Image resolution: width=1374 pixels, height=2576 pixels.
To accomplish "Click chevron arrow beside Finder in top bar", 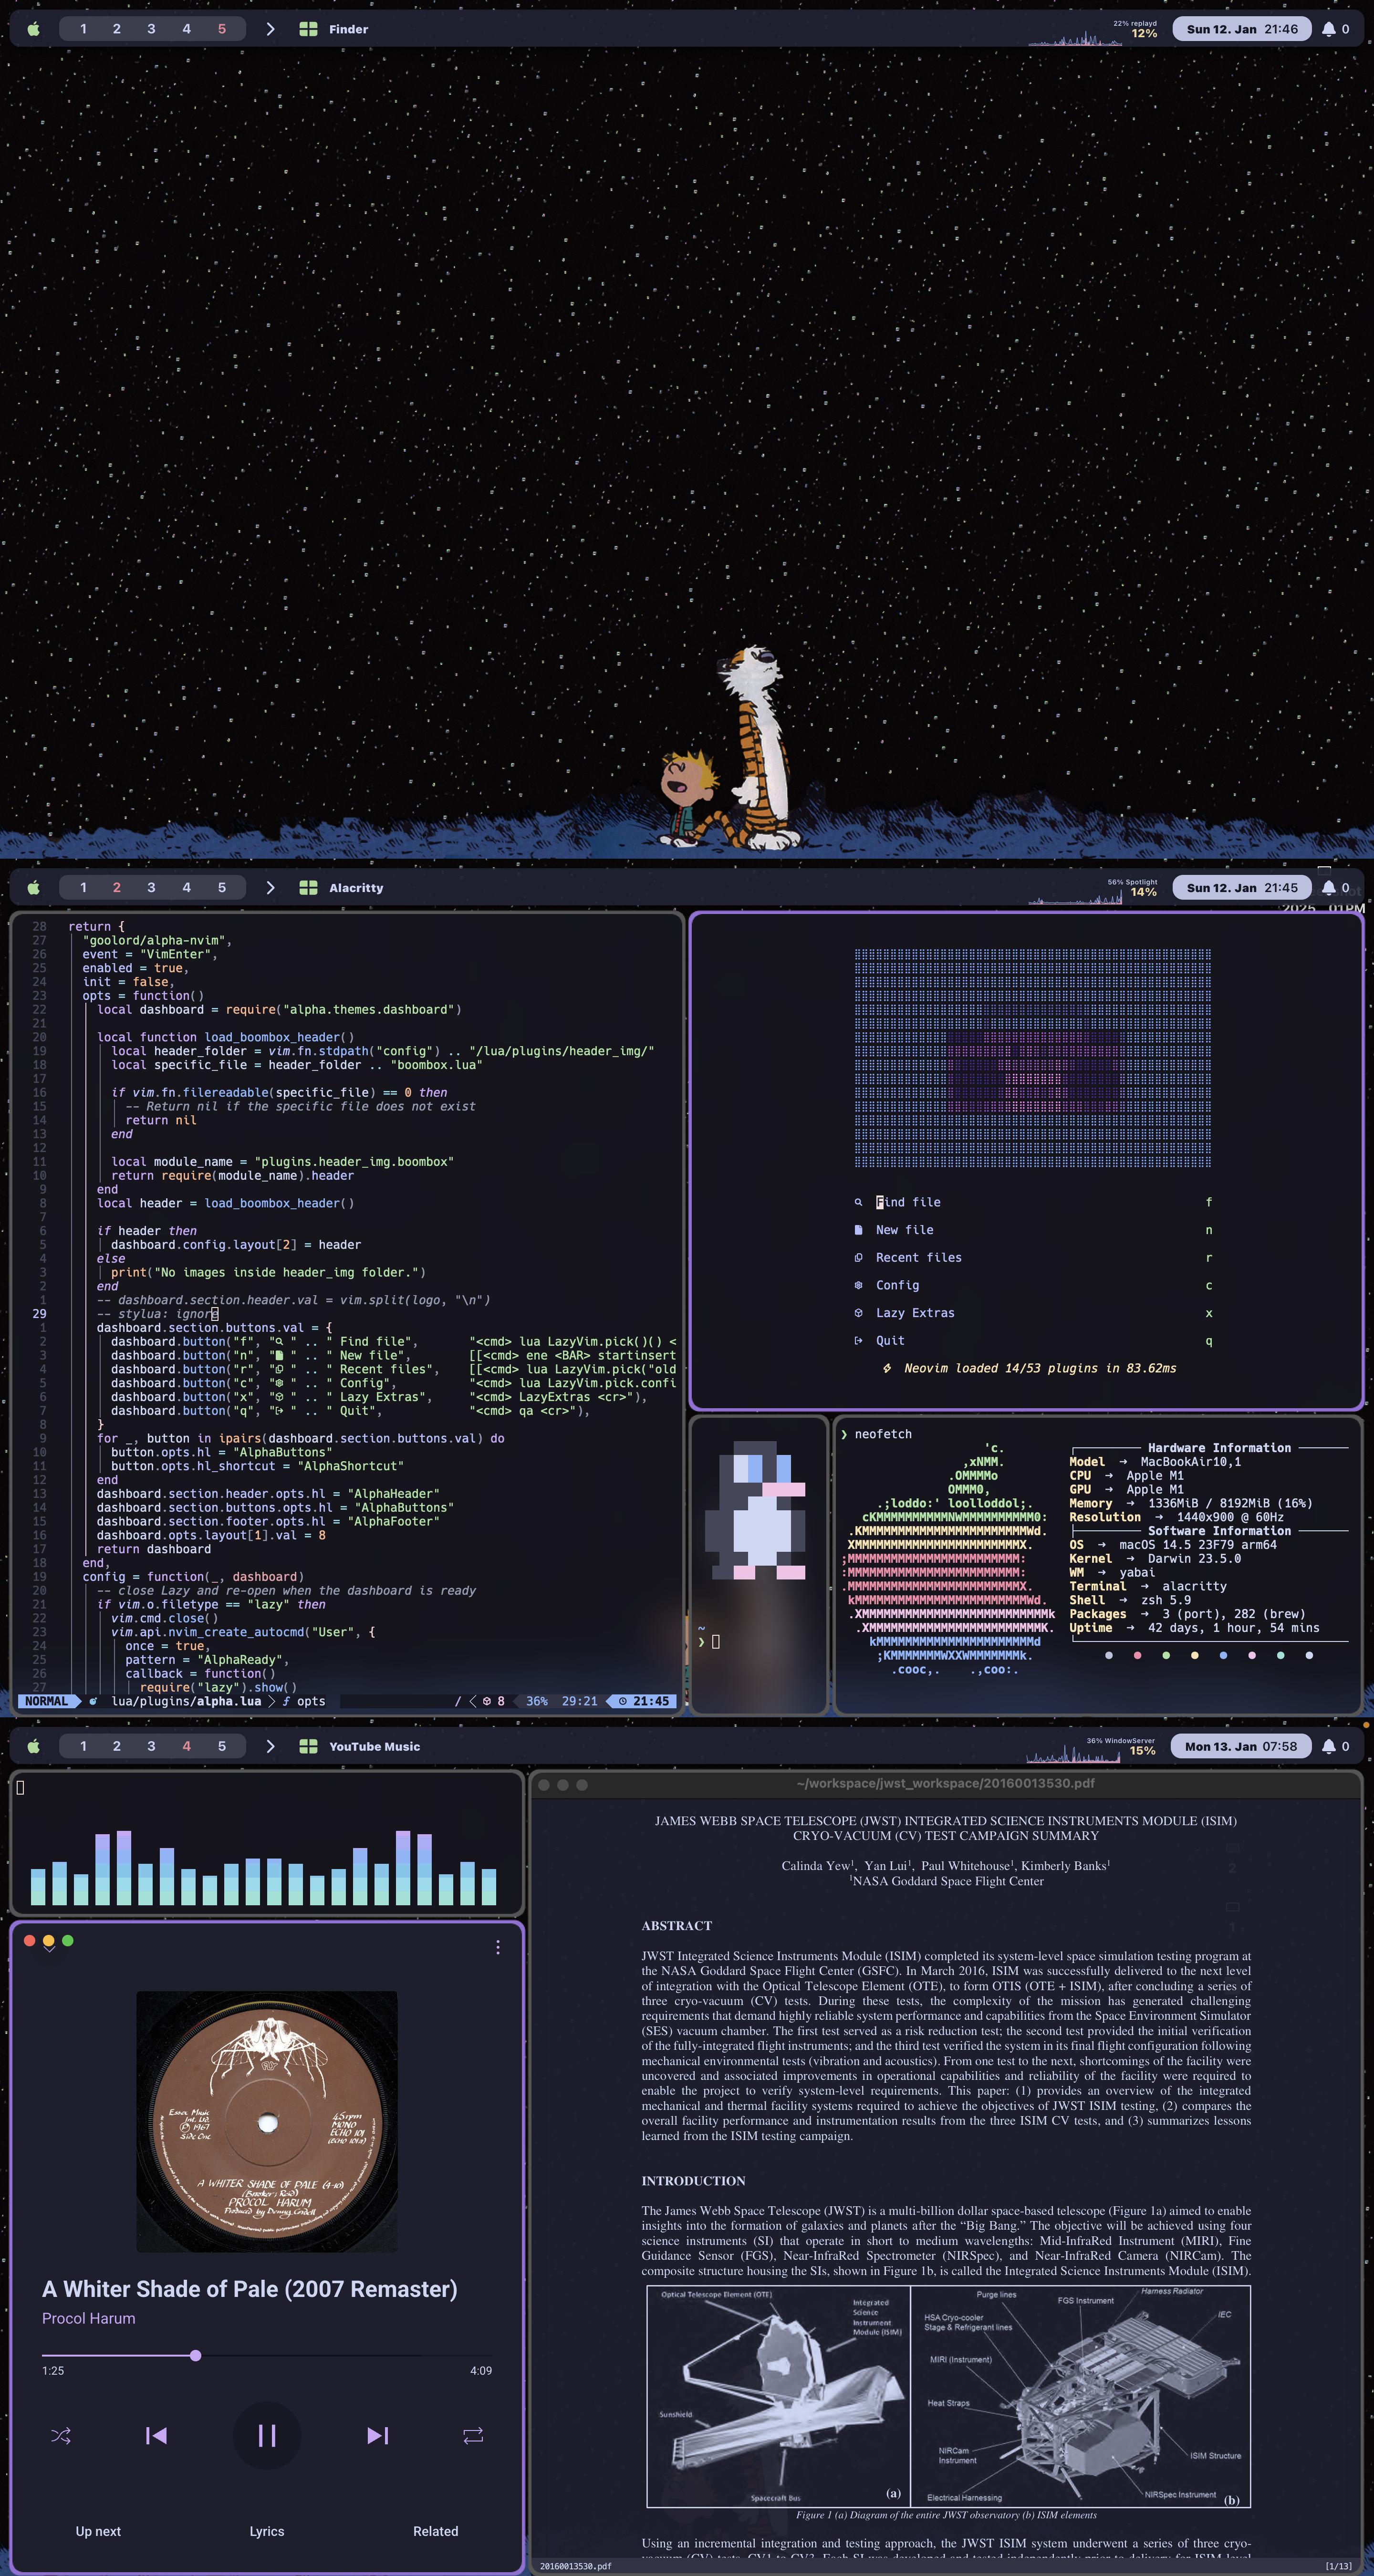I will (270, 29).
